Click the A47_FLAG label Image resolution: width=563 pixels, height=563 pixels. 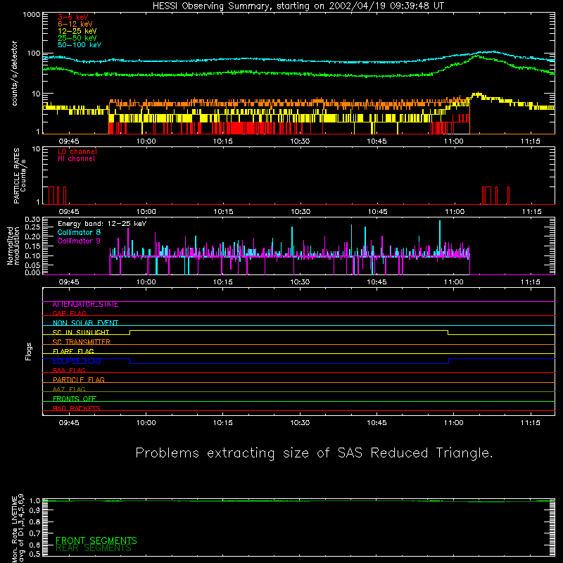pyautogui.click(x=69, y=389)
